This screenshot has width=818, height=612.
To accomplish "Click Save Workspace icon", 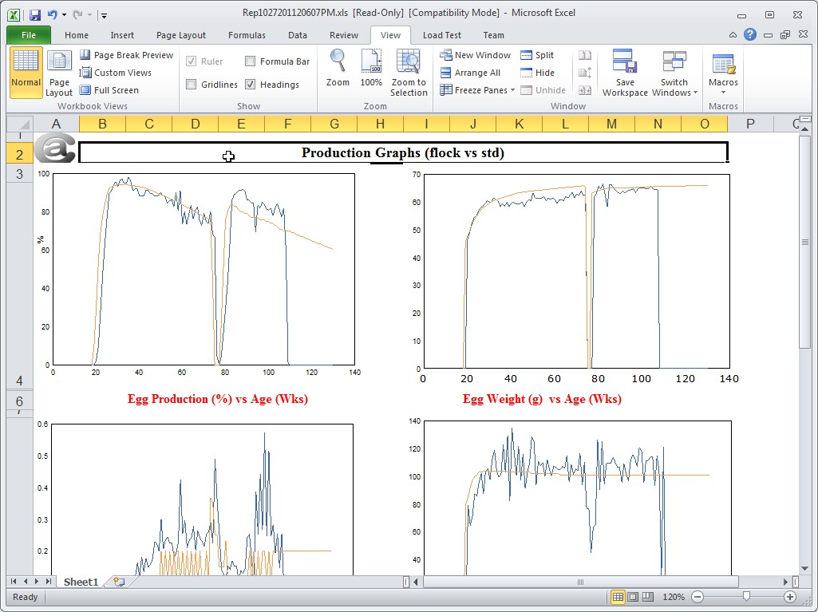I will coord(625,72).
